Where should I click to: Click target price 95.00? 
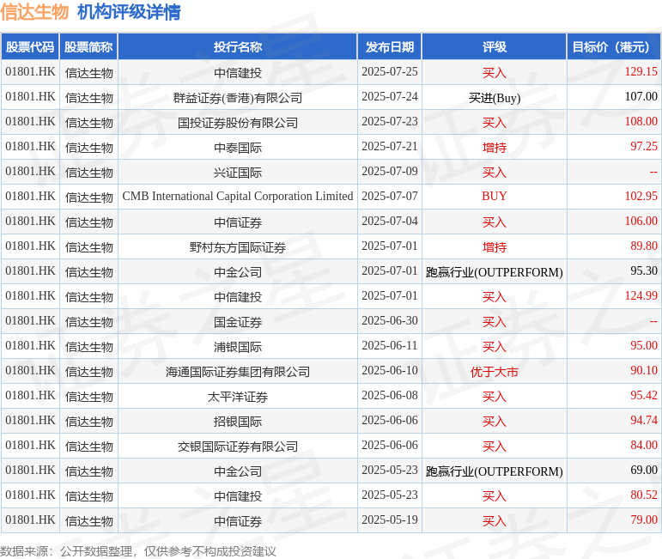(x=644, y=345)
